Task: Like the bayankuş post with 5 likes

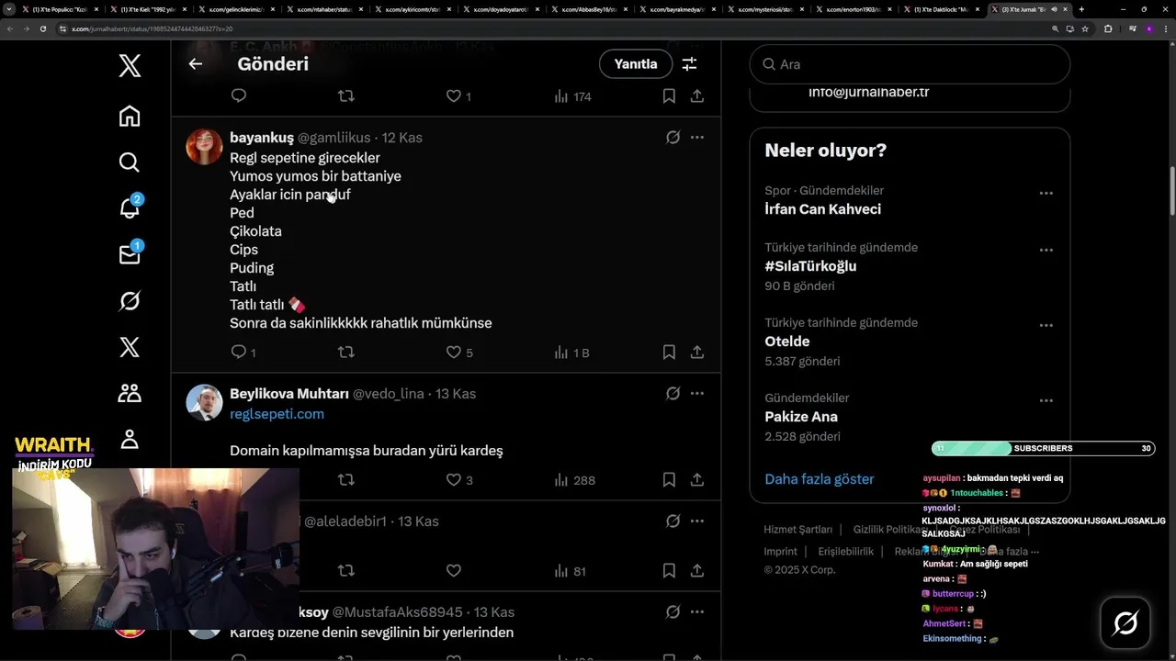Action: (x=453, y=352)
